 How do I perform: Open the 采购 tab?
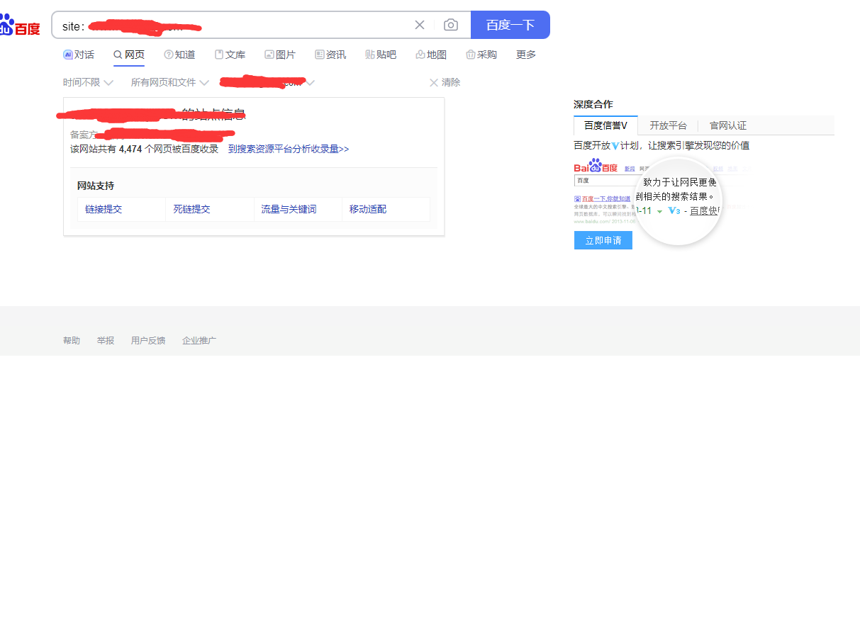[481, 55]
